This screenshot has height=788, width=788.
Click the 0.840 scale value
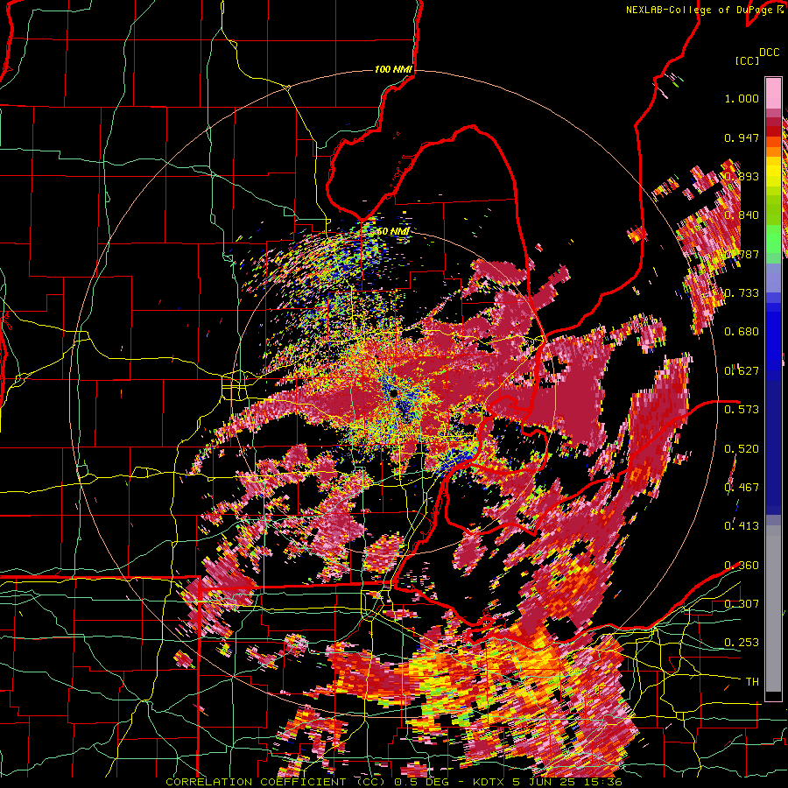742,215
